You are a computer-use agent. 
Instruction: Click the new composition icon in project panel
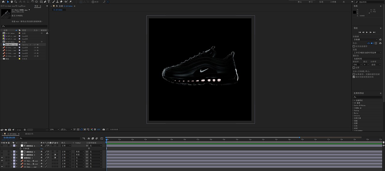coord(9,130)
